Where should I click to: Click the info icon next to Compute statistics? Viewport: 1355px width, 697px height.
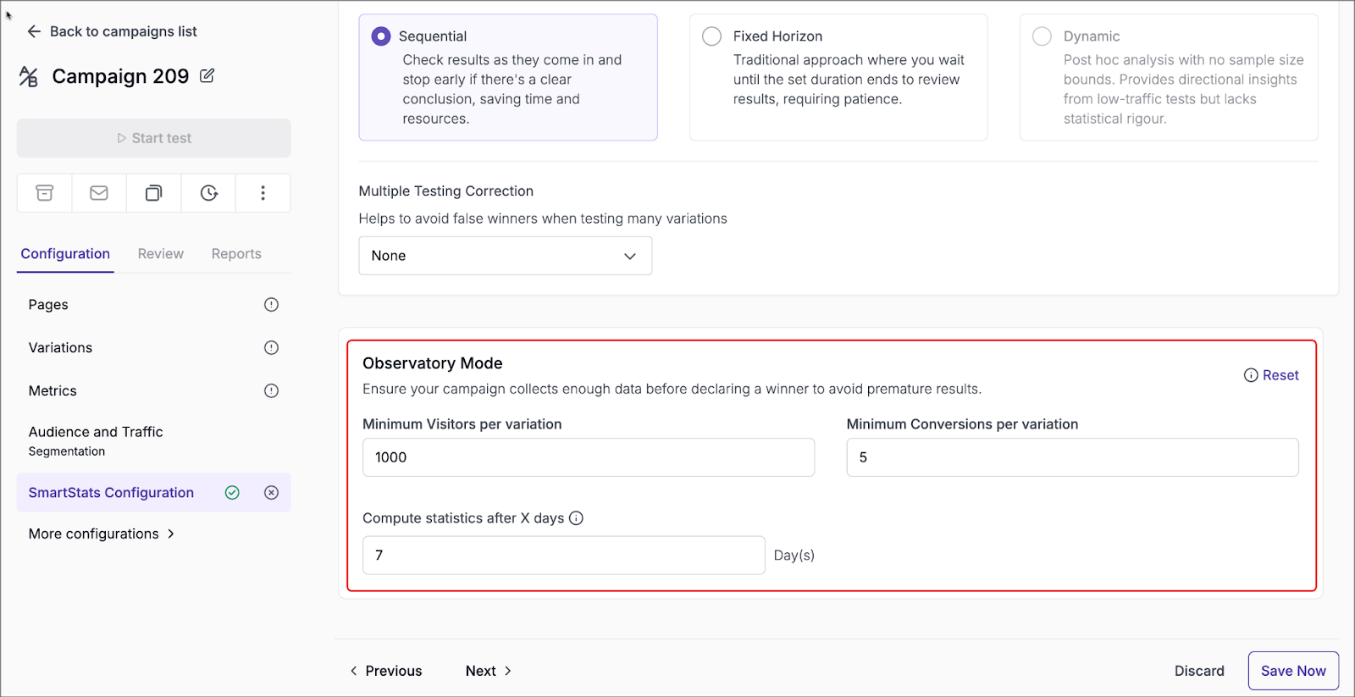pos(576,518)
